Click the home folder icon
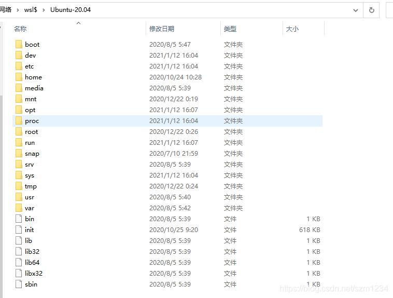Image resolution: width=393 pixels, height=298 pixels. tap(19, 77)
